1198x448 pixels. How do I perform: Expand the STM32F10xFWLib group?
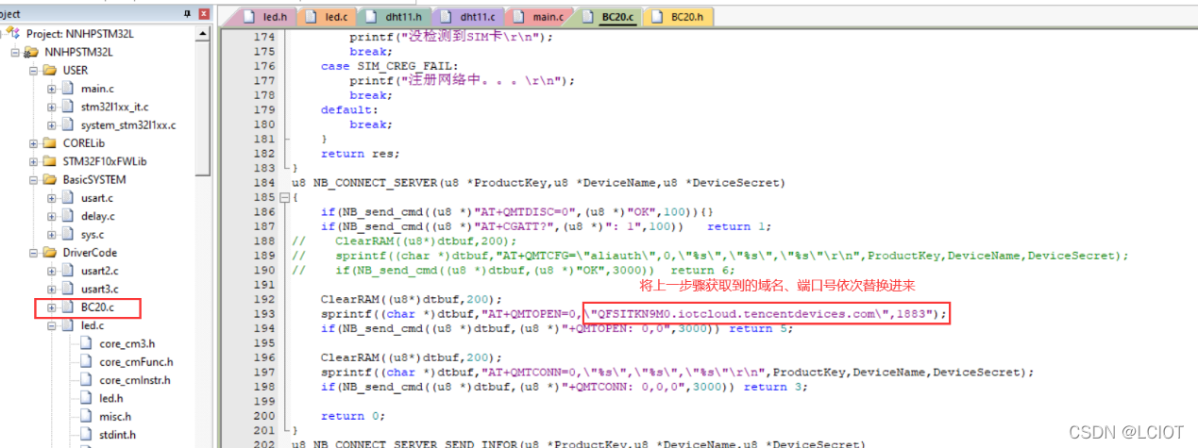click(34, 161)
